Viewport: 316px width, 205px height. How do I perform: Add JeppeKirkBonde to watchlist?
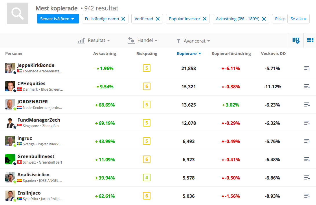point(307,68)
